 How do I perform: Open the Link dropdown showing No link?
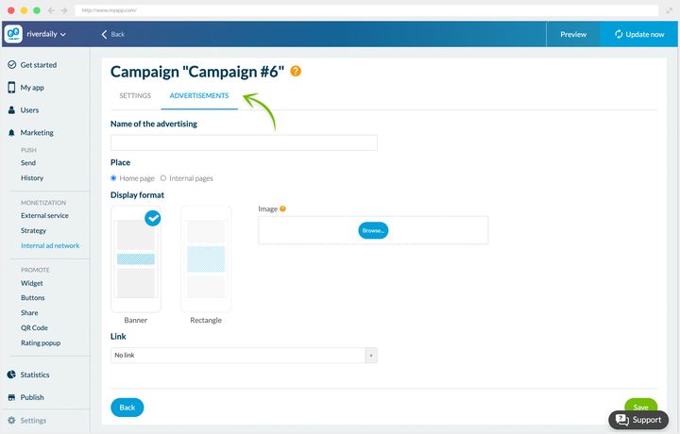(244, 355)
